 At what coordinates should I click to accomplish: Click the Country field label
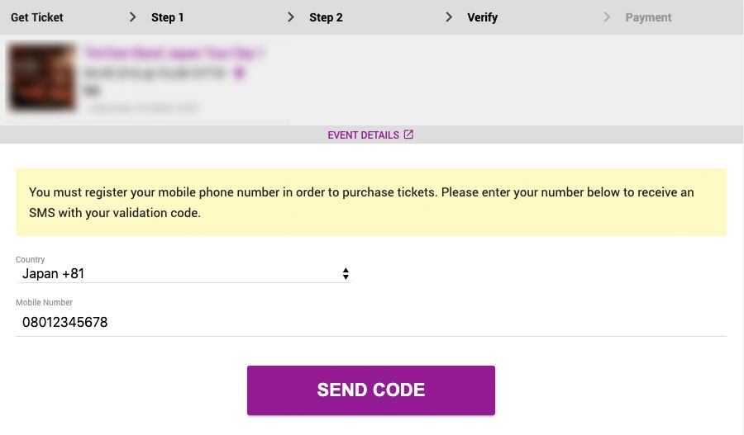pyautogui.click(x=30, y=259)
